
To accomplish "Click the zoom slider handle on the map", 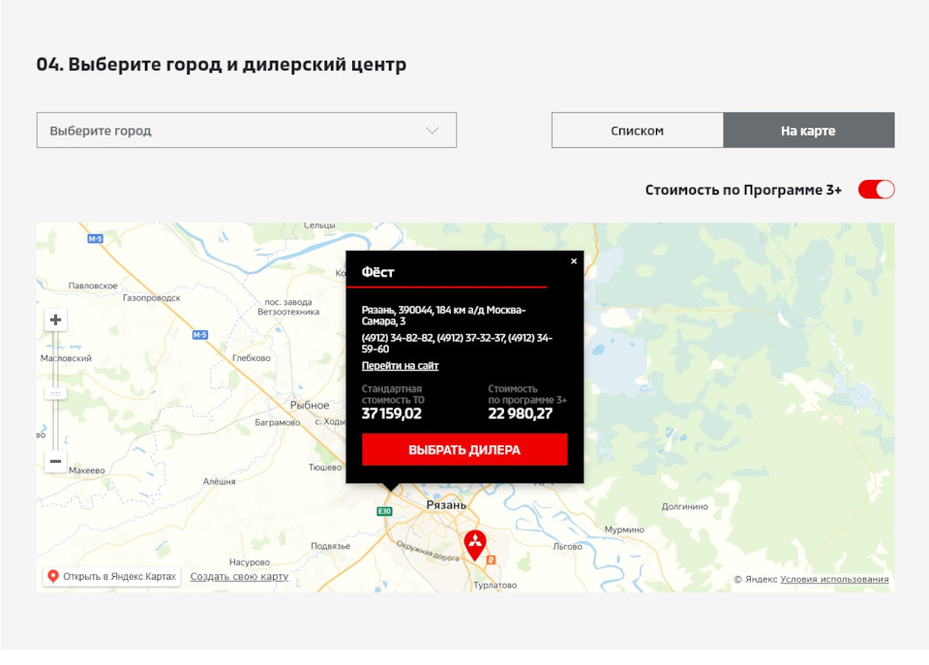I will 55,393.
